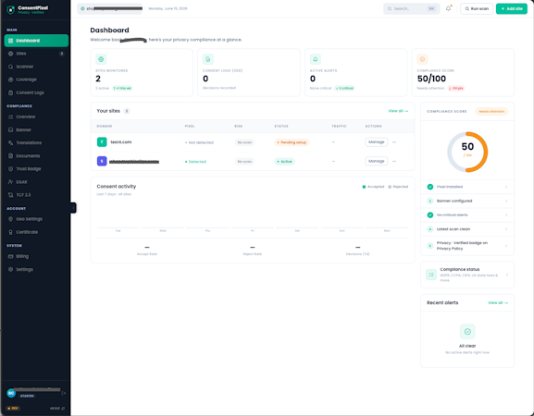Click View all in Your sites
The image size is (534, 416).
tap(398, 111)
